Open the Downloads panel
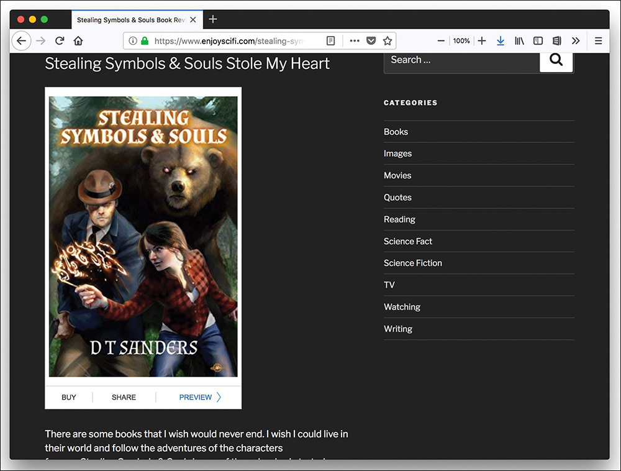Image resolution: width=621 pixels, height=471 pixels. [501, 40]
